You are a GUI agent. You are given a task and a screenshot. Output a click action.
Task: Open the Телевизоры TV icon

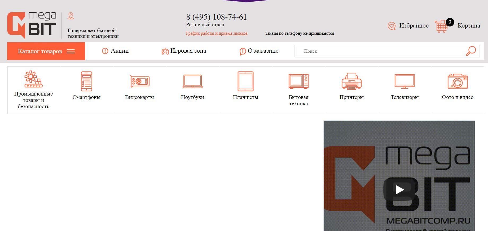(405, 81)
